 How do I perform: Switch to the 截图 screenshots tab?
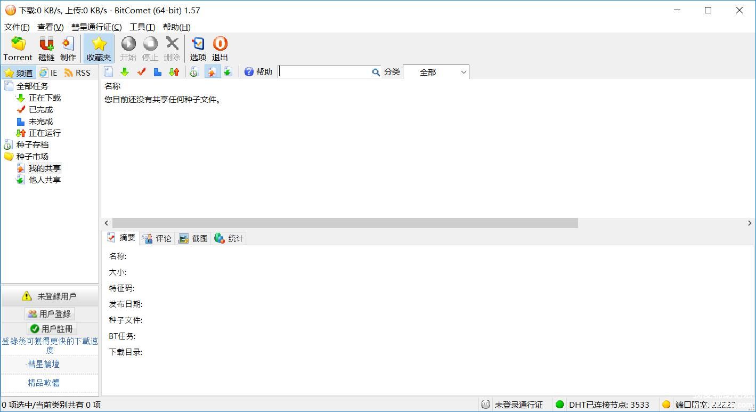[193, 238]
